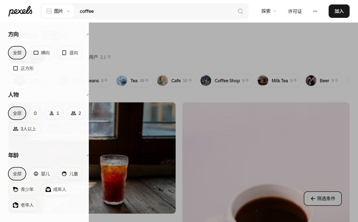
Task: Filter age by 老年人
Action: point(23,205)
